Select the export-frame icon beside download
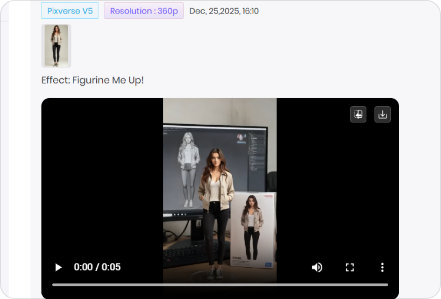 click(x=358, y=114)
